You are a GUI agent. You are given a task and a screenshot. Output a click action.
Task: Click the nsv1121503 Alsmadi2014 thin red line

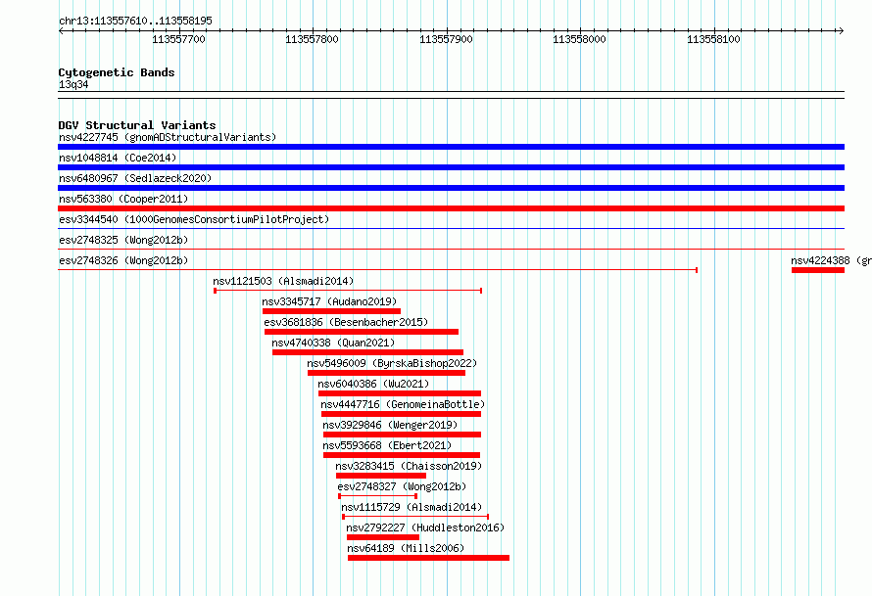pos(348,291)
